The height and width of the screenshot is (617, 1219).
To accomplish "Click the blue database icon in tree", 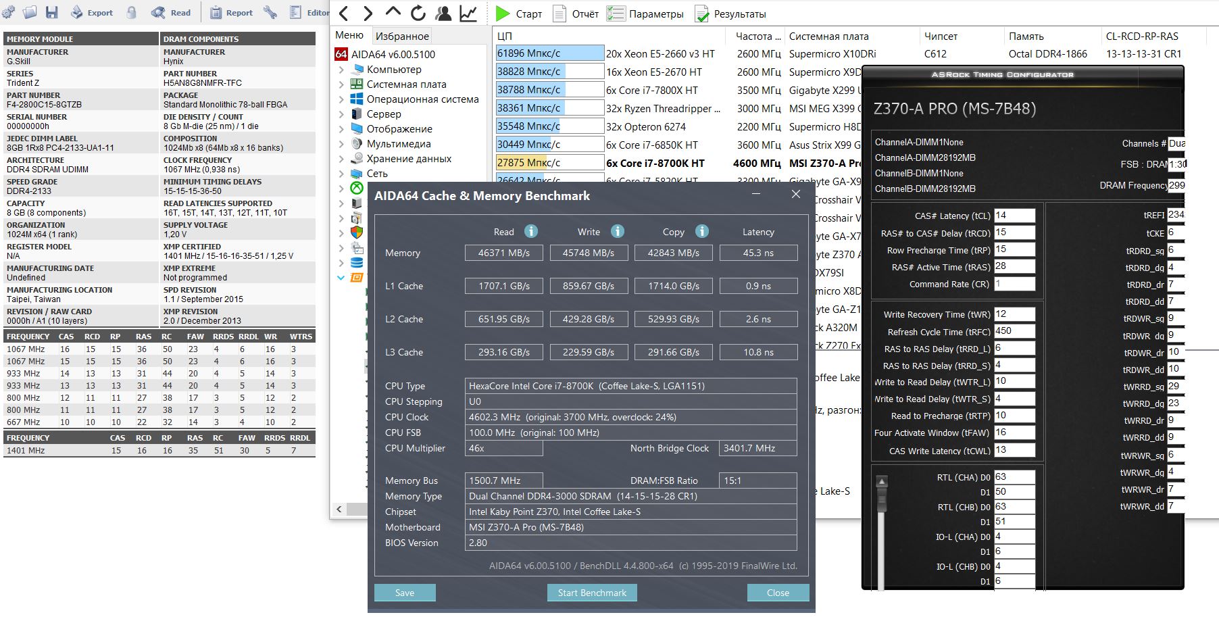I will 357,262.
